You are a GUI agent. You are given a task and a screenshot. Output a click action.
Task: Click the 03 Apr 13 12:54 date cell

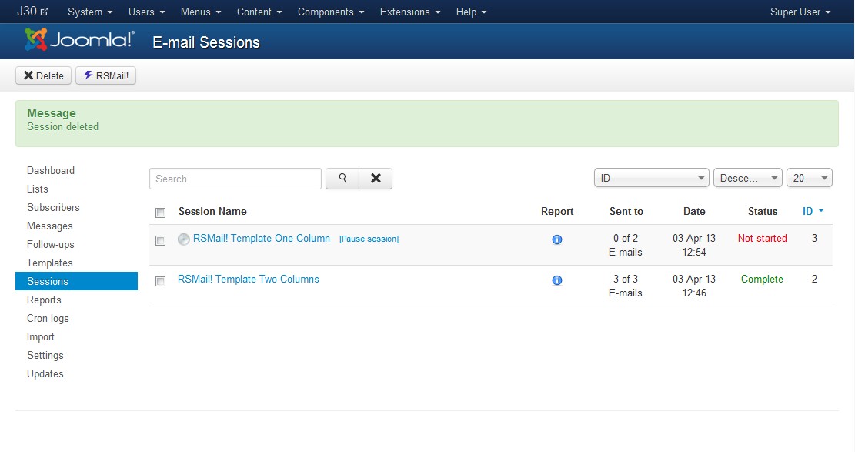pos(694,245)
